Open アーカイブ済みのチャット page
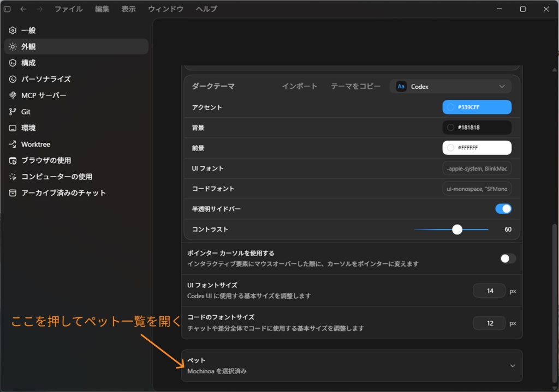This screenshot has height=392, width=559. point(76,193)
